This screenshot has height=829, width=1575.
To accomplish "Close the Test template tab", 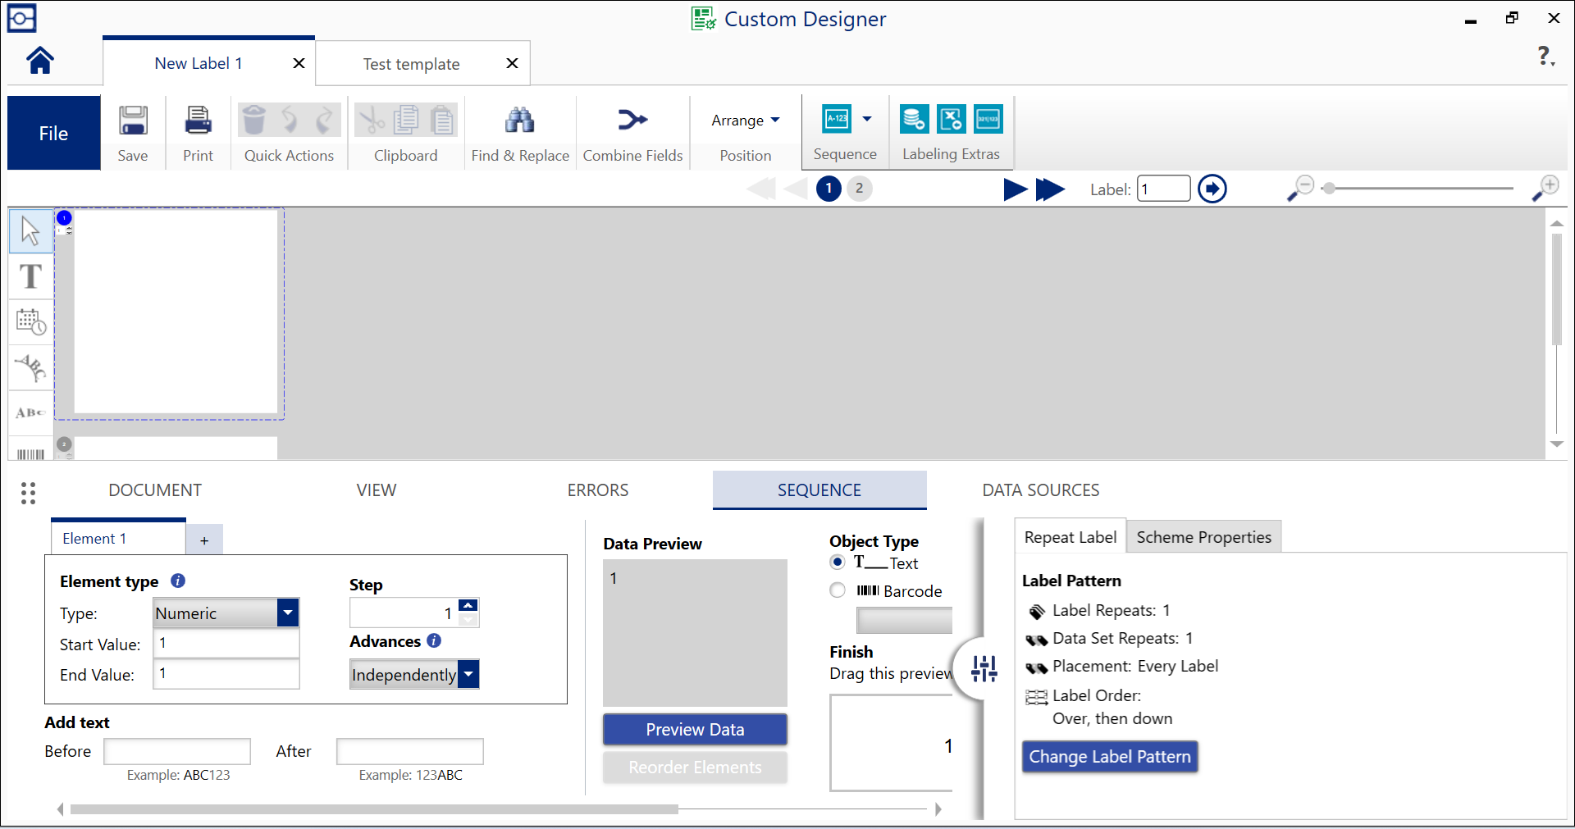I will pos(512,63).
